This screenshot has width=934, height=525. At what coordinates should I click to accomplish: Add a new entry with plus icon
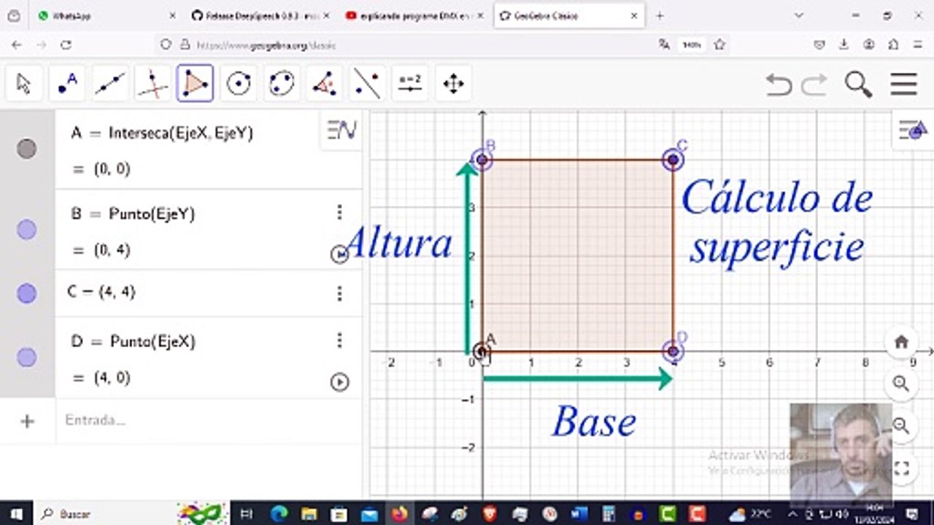(x=28, y=421)
